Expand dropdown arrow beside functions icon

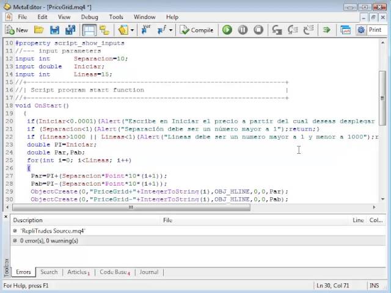171,31
